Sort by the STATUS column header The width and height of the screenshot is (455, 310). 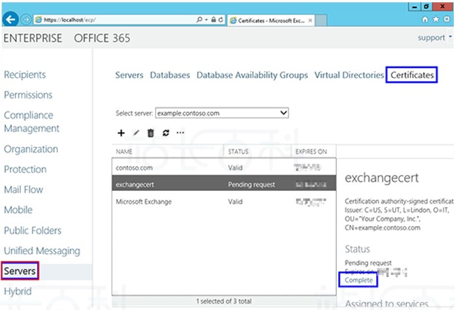point(258,152)
